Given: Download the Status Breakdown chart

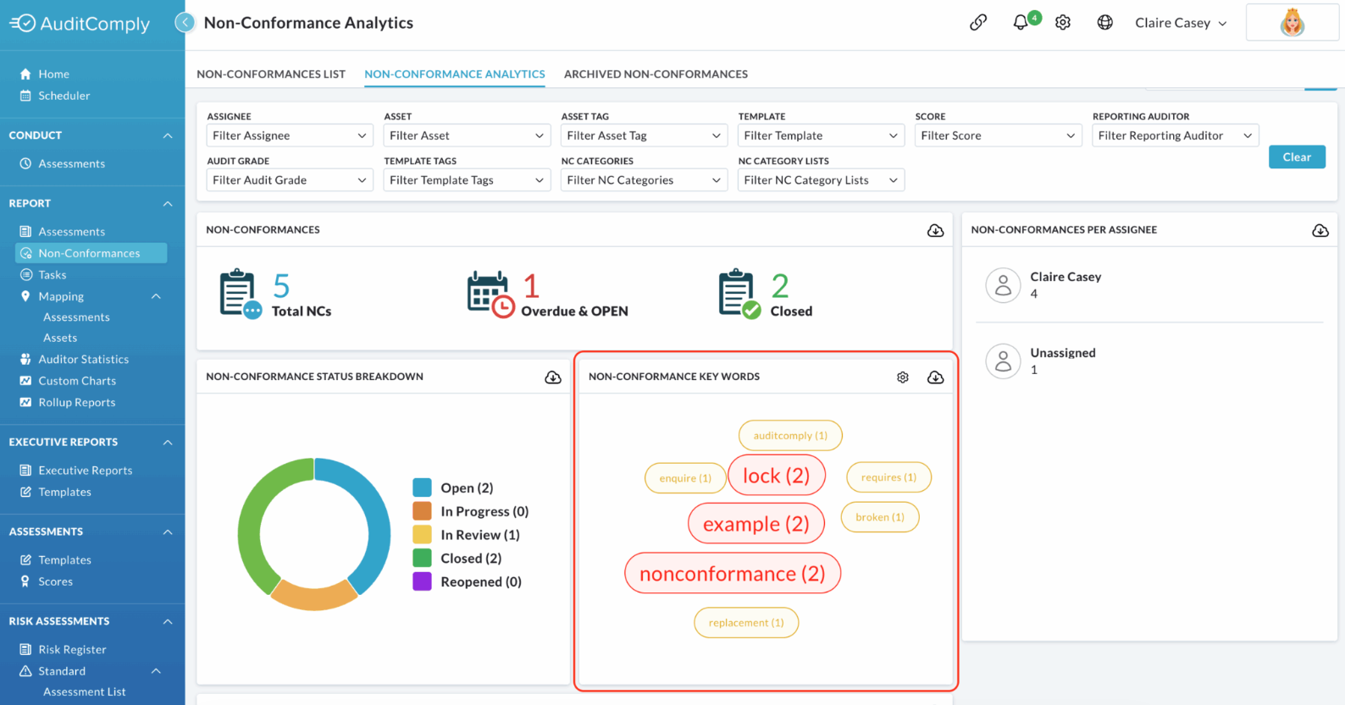Looking at the screenshot, I should pyautogui.click(x=553, y=377).
